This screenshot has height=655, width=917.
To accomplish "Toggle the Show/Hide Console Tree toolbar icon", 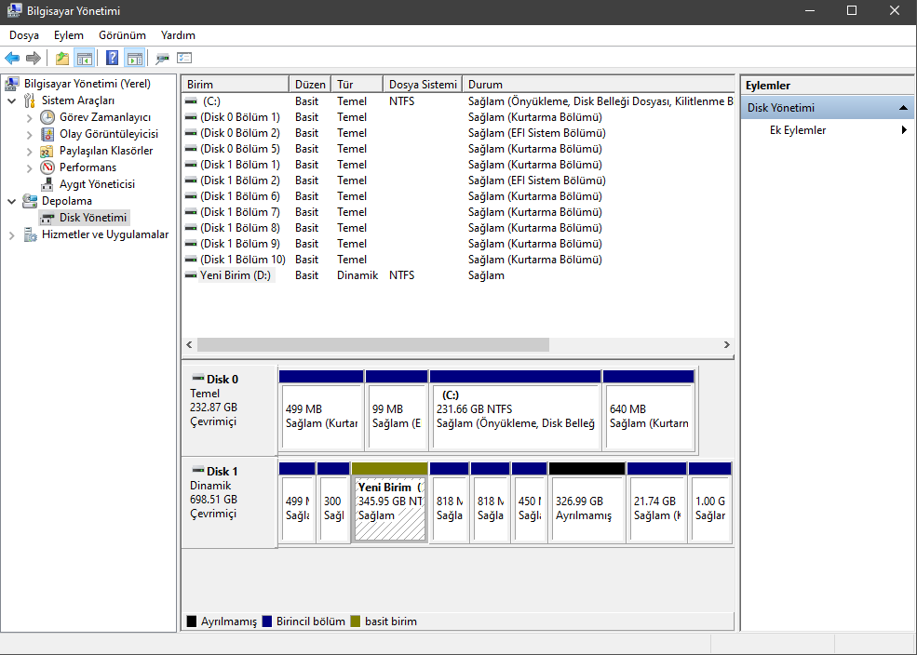I will point(85,59).
